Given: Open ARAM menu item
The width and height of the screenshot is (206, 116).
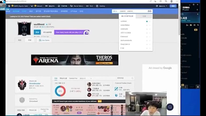Looking at the screenshot, I should [x=16, y=11].
